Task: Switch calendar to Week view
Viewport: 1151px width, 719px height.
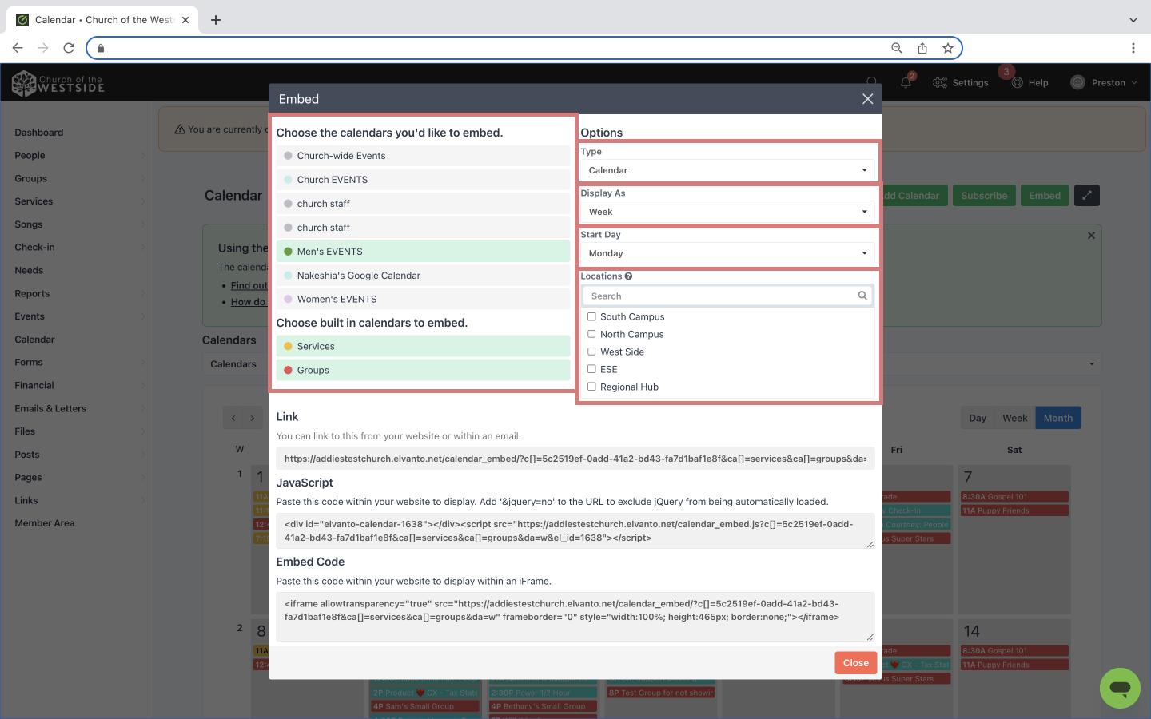Action: point(1015,418)
